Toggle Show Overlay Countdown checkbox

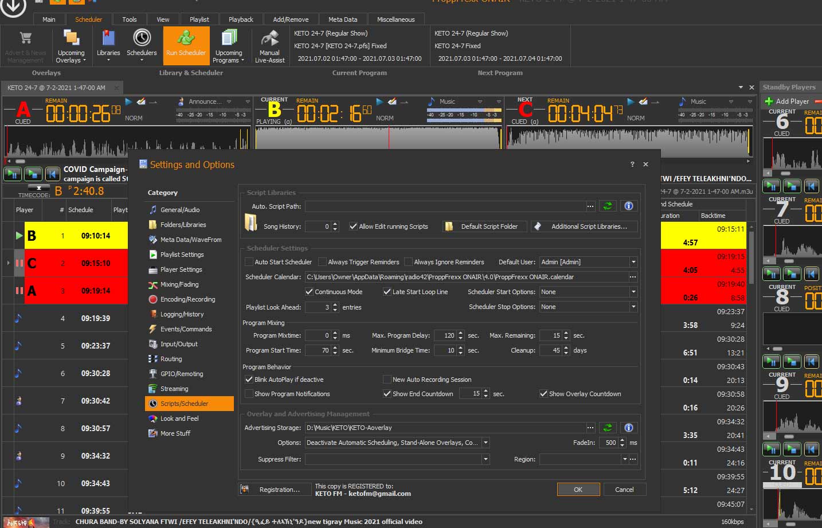543,394
